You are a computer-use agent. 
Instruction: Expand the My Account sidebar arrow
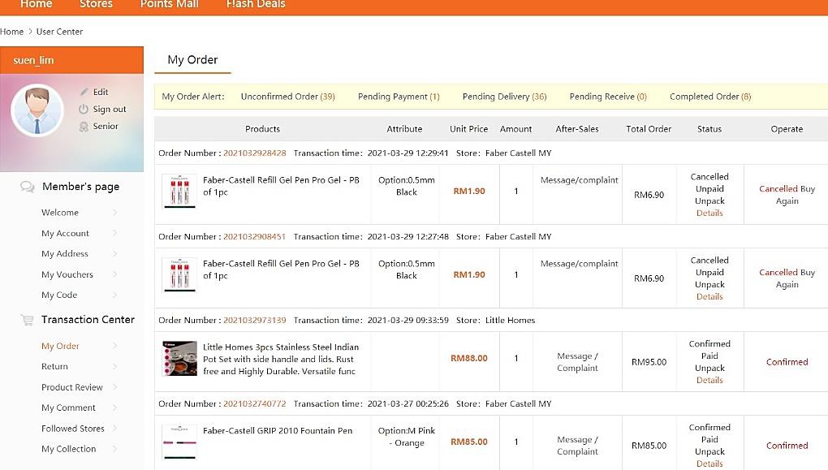point(114,234)
